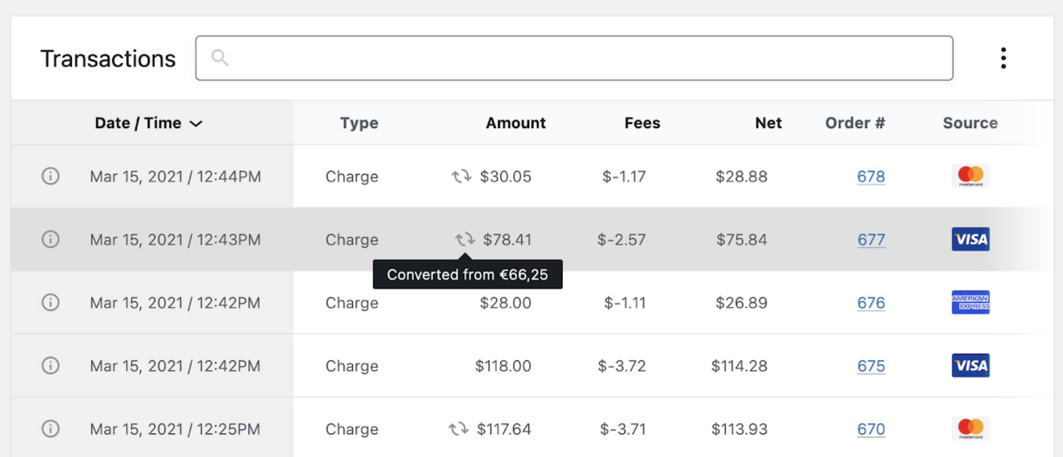Click the Visa logo for order 675
1063x457 pixels.
point(971,366)
